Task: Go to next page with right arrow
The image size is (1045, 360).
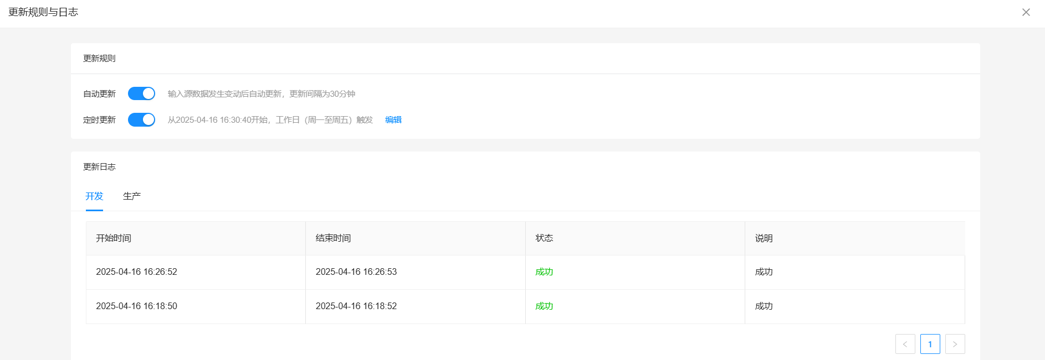Action: tap(955, 344)
